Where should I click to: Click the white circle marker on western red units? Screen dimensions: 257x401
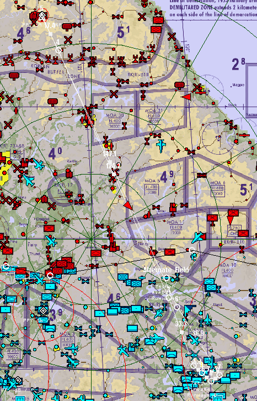pyautogui.click(x=50, y=275)
